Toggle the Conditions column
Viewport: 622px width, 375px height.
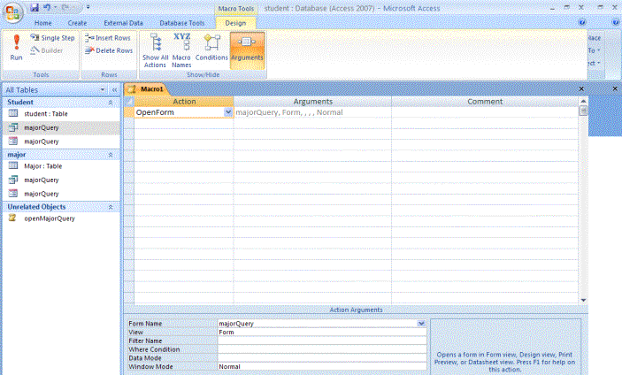click(211, 48)
